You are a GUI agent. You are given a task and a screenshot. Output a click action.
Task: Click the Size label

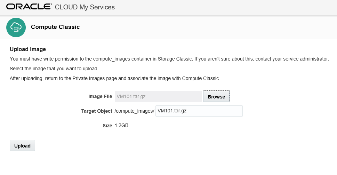click(x=107, y=126)
